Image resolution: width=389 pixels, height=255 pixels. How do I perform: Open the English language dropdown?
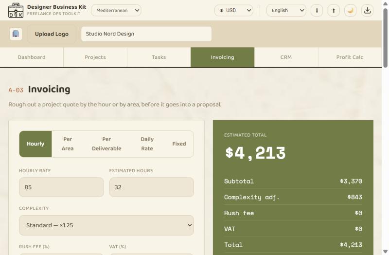click(286, 10)
